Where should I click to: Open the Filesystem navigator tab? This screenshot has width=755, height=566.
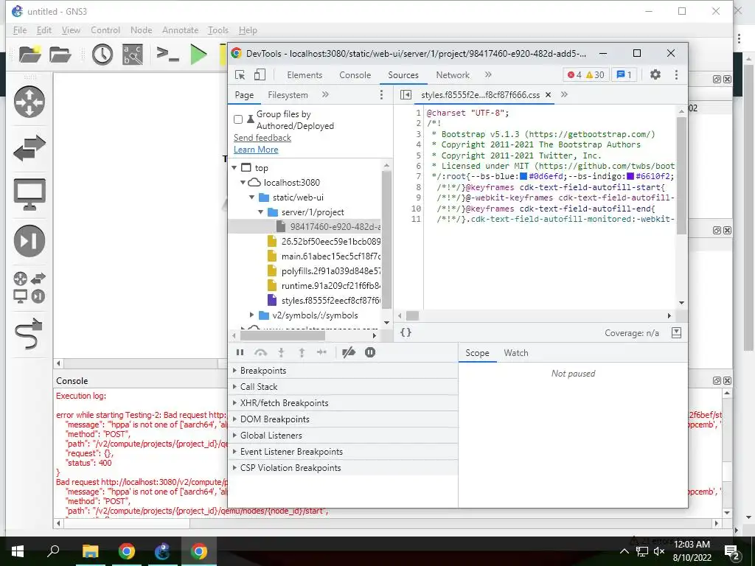(288, 95)
